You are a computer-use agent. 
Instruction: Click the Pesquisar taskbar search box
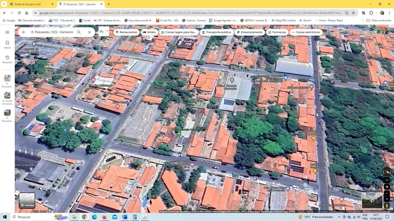coord(39,217)
